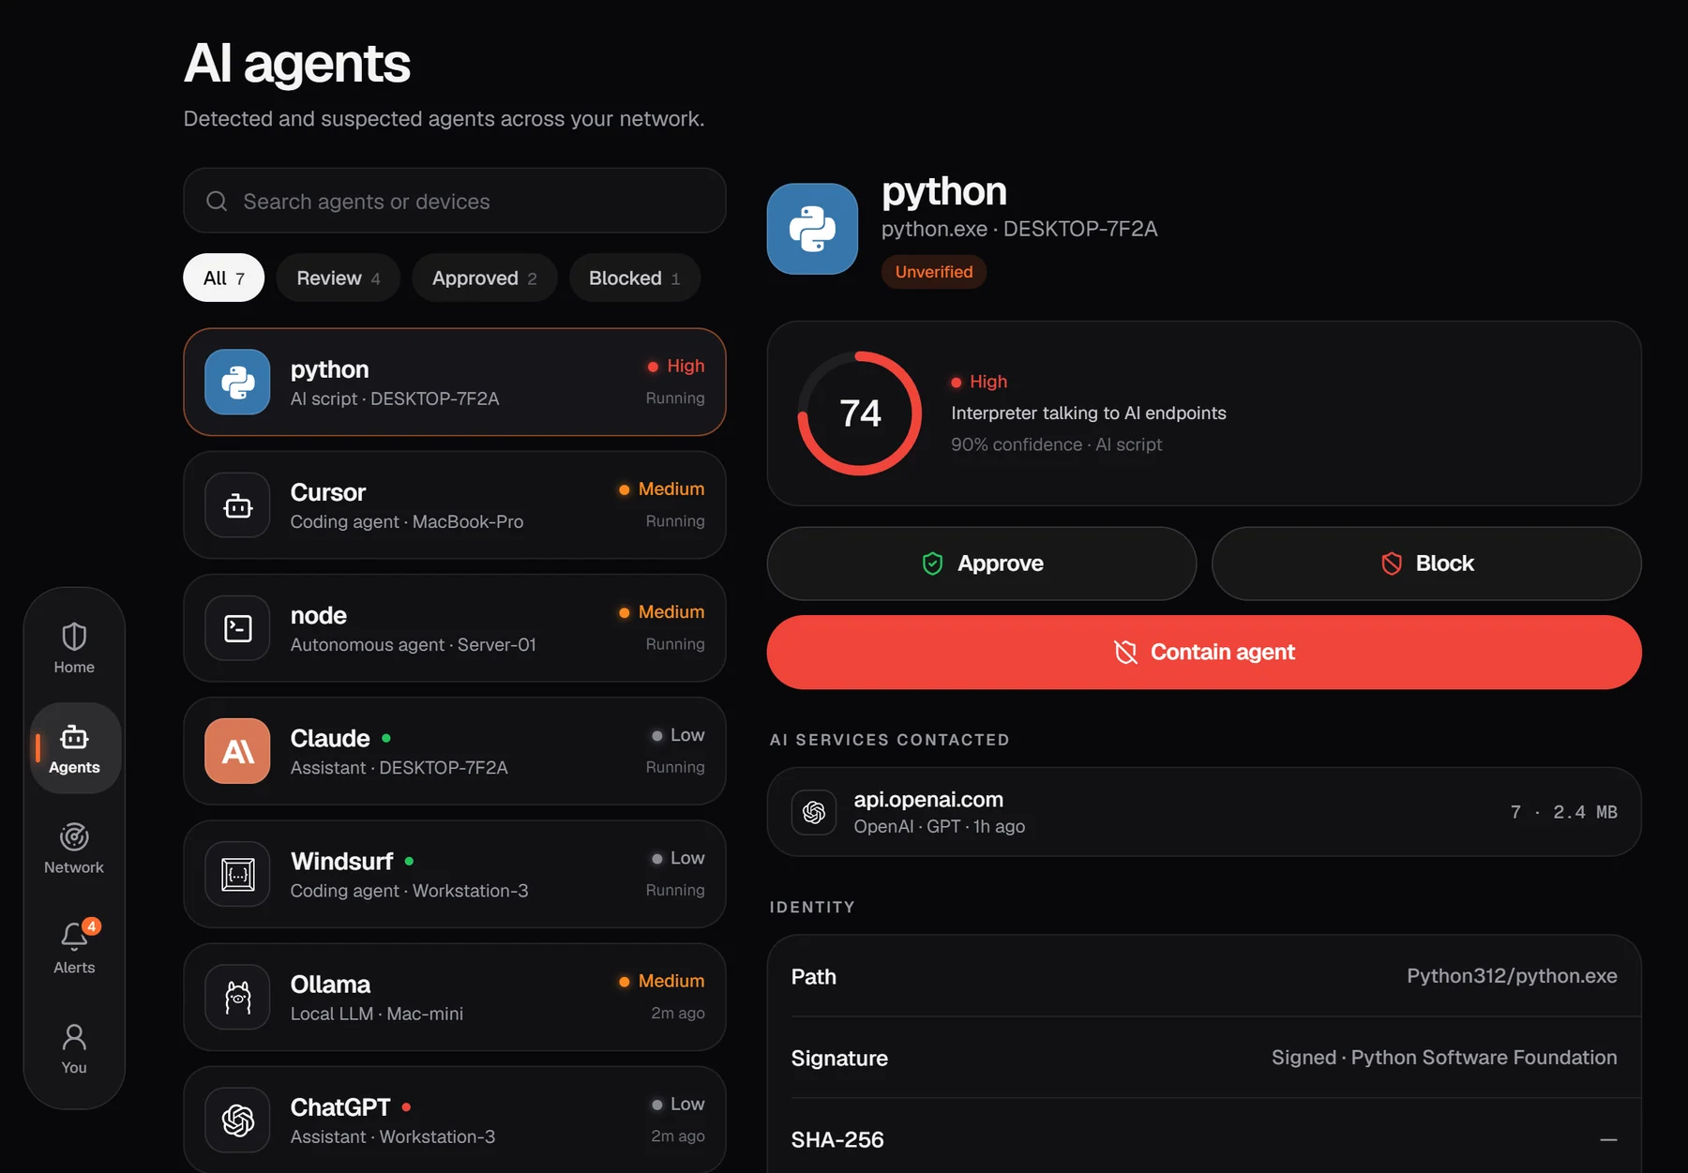Click the SHA-256 identity row label
Screen dimensions: 1688x1173
click(837, 1140)
